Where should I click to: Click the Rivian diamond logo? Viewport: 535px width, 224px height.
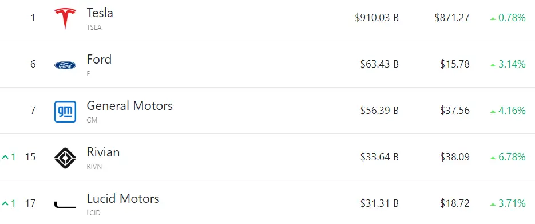(65, 158)
